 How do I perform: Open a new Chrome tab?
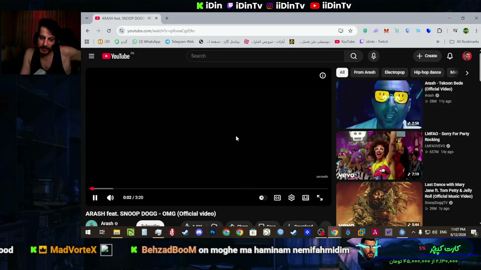pos(167,18)
